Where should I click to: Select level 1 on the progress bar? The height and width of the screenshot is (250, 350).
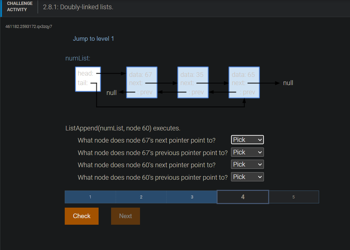(x=90, y=197)
